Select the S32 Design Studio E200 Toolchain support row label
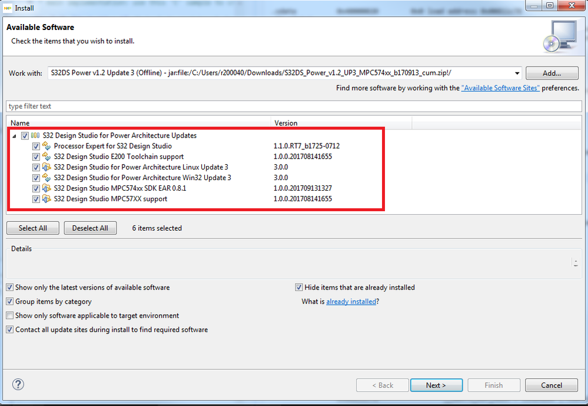588x406 pixels. click(119, 157)
